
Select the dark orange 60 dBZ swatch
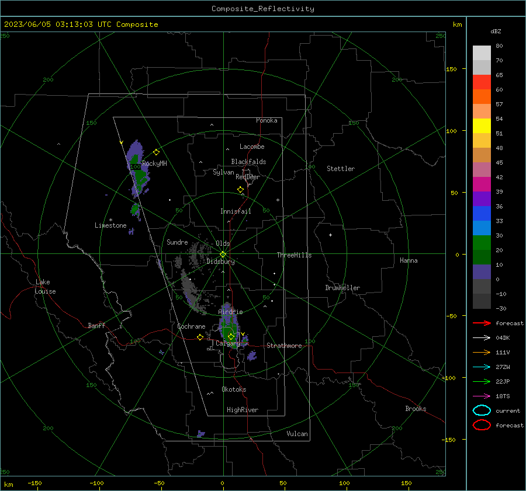[482, 96]
